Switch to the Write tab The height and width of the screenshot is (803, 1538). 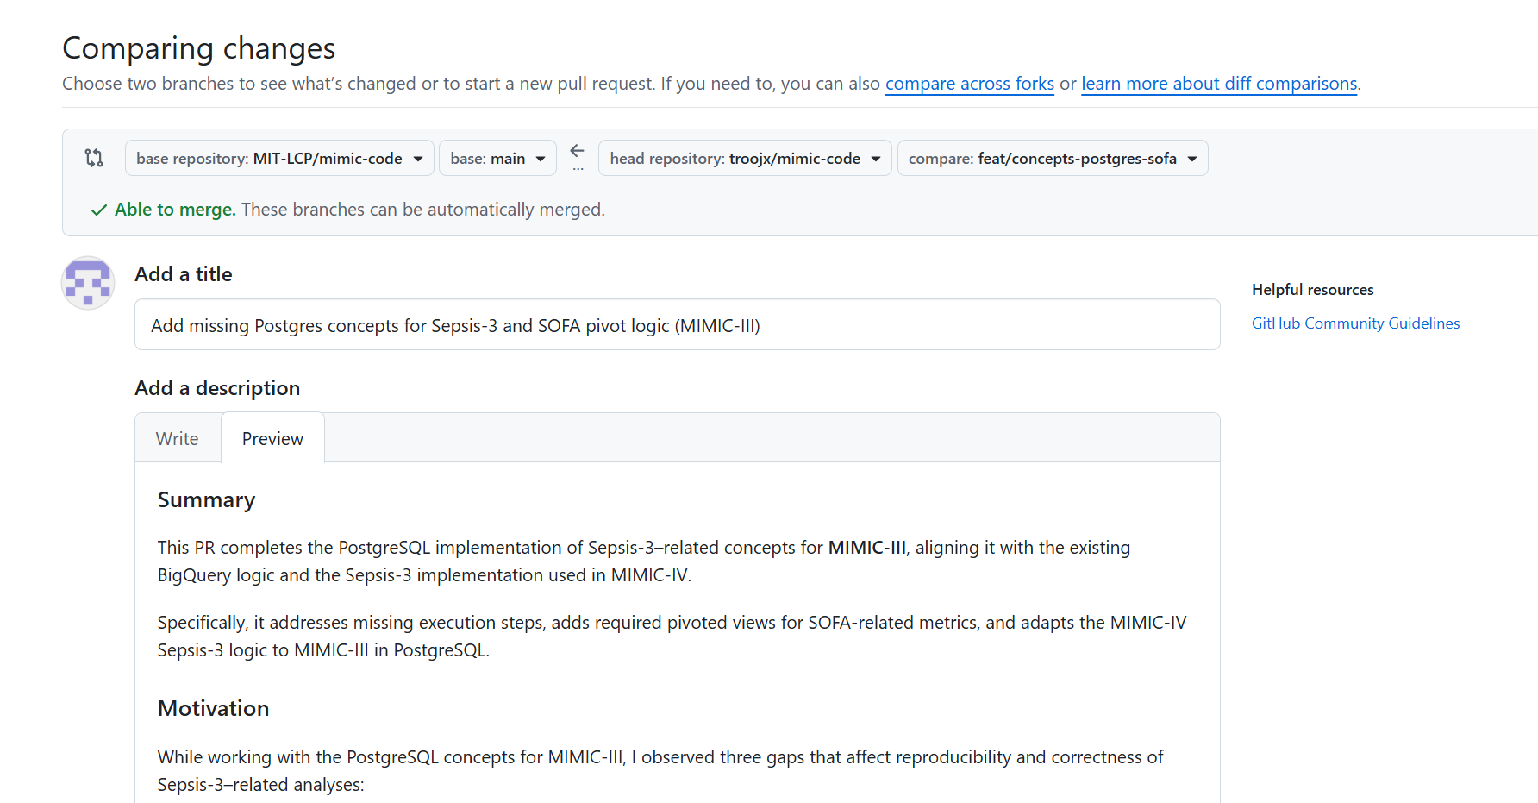(x=178, y=438)
